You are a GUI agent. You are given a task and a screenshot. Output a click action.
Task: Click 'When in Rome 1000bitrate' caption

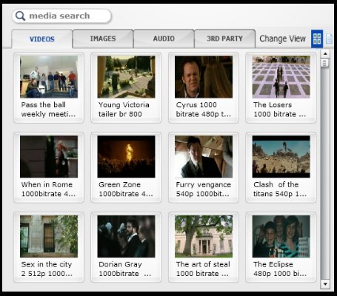[x=48, y=189]
